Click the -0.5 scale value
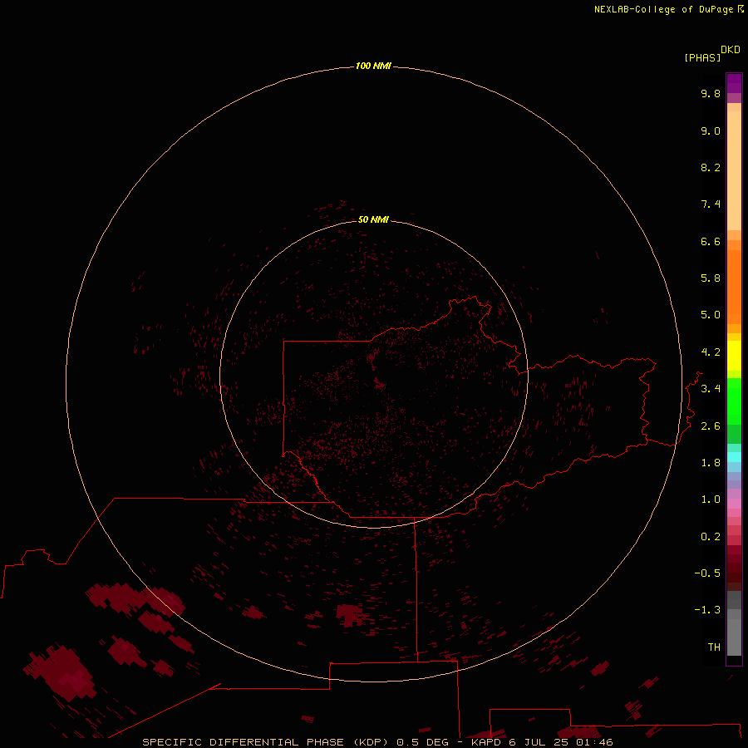 click(707, 573)
